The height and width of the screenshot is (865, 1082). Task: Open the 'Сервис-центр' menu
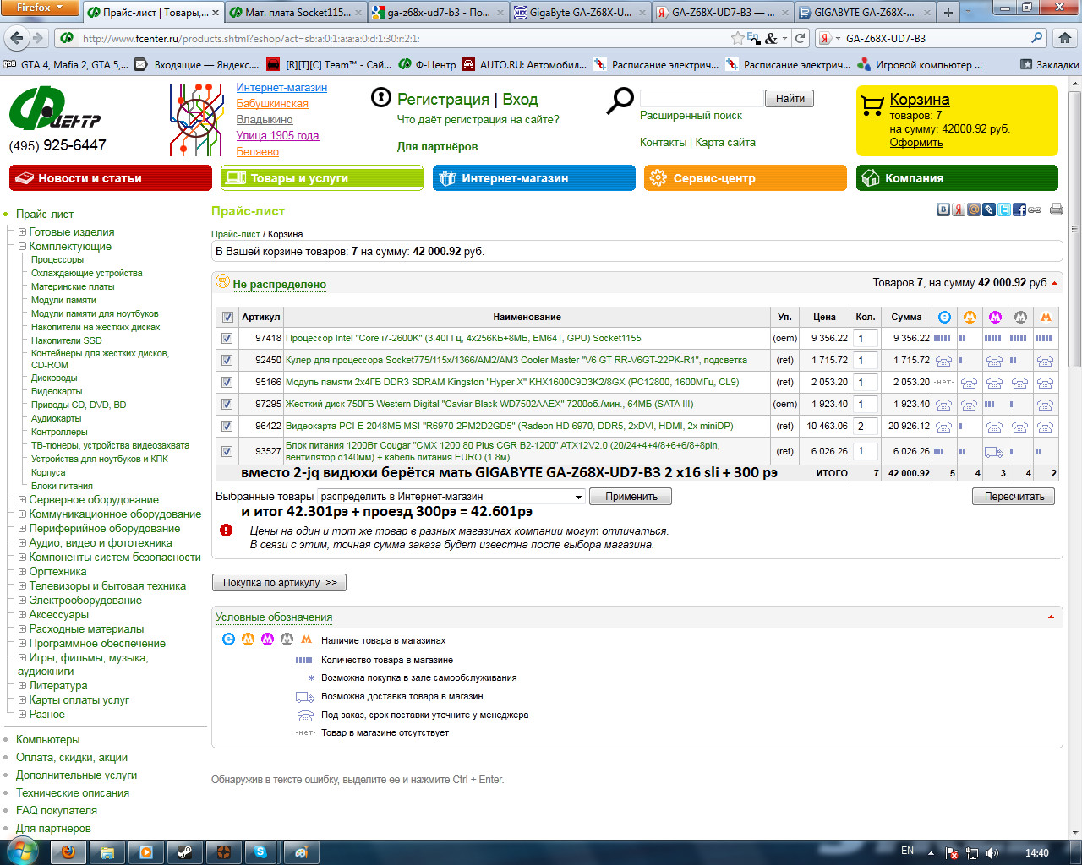746,178
